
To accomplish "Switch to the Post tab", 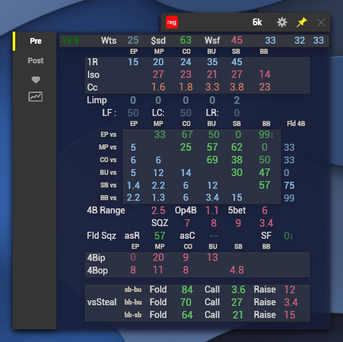I will (35, 60).
